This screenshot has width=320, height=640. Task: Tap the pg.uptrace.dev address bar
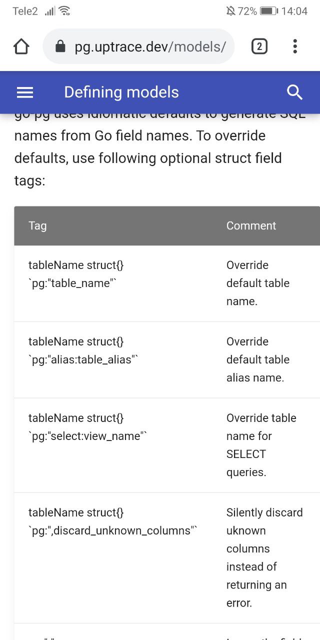150,46
